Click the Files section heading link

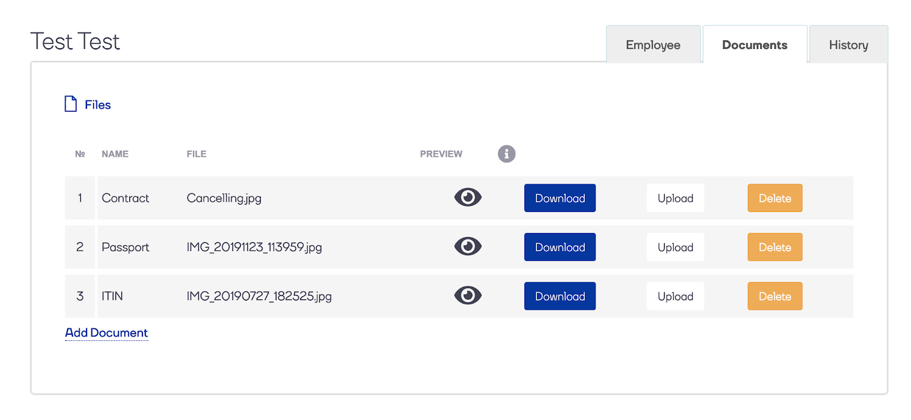[x=98, y=105]
